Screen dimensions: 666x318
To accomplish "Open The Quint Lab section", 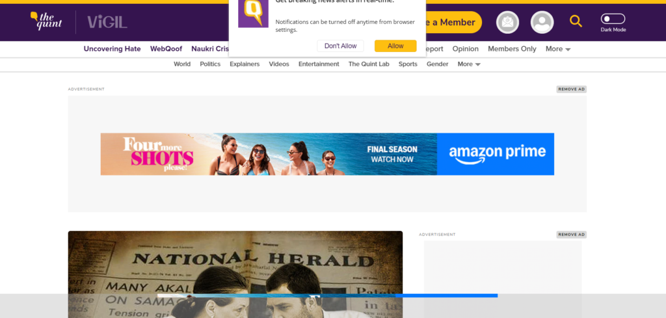I will 369,64.
